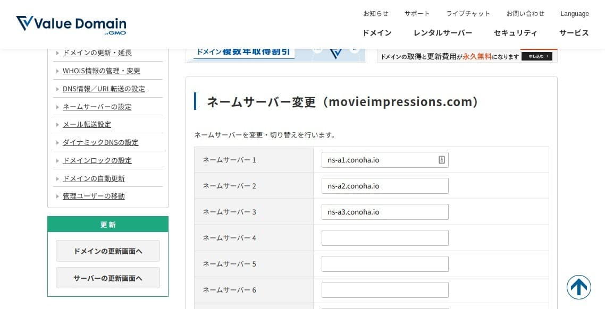Viewport: 605px width, 309px height.
Task: Click the autofill icon in nameserver 1 field
Action: pos(442,160)
